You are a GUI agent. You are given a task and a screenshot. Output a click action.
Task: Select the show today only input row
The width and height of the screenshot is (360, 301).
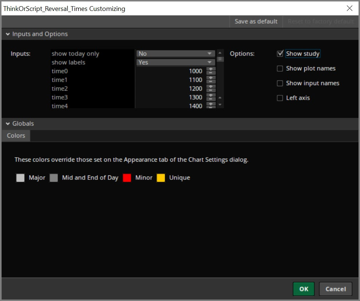coord(92,54)
